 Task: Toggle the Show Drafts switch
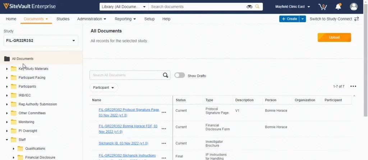(x=180, y=76)
